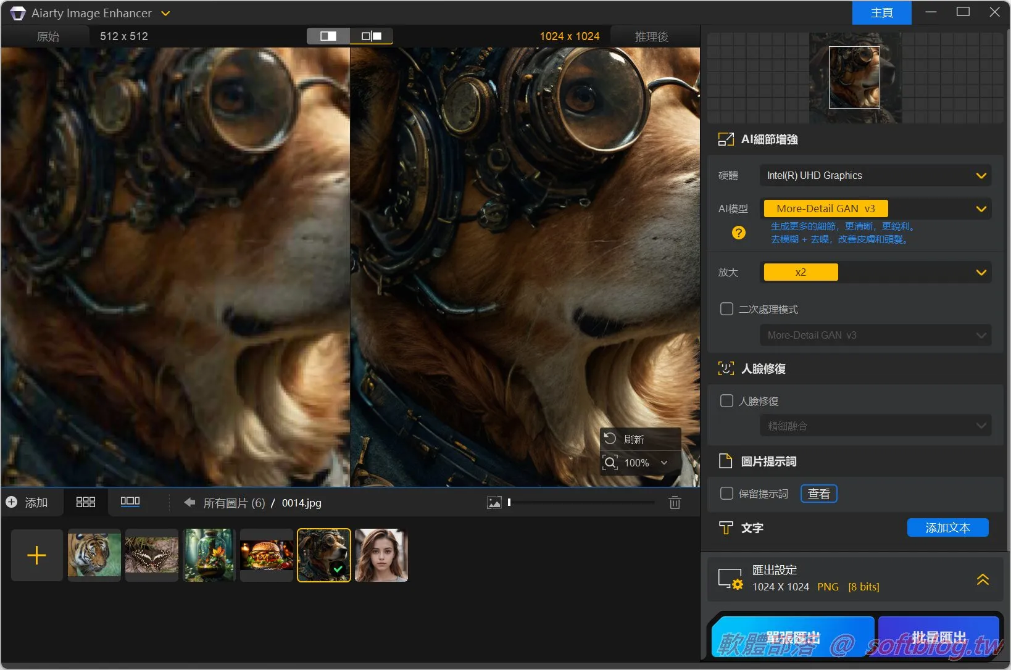Image resolution: width=1011 pixels, height=670 pixels.
Task: Select the butterfly thumbnail
Action: point(152,555)
